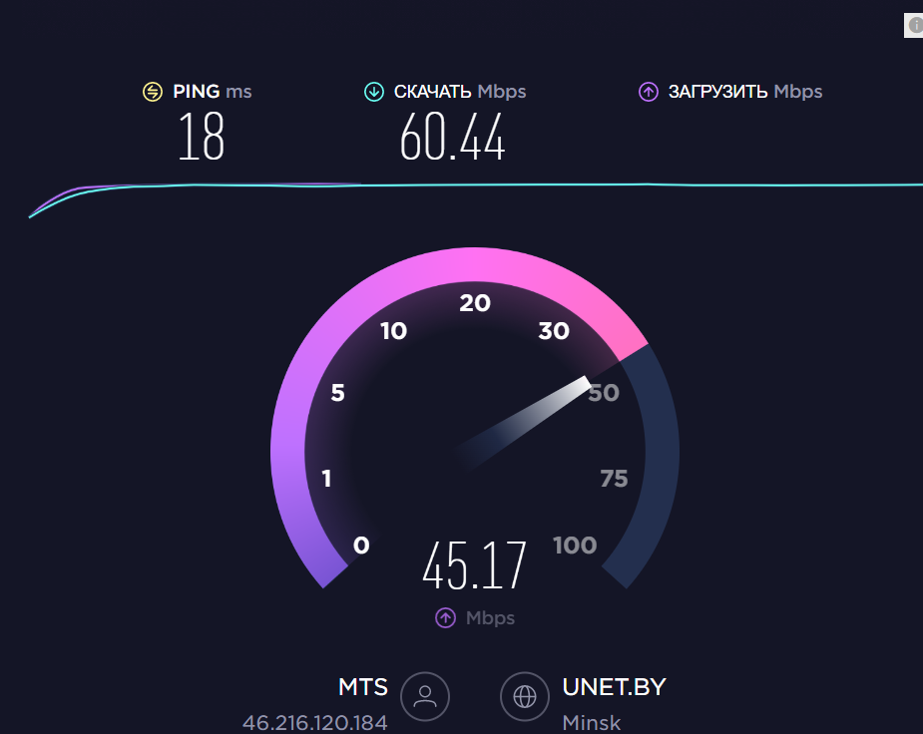Click the yellow ping icon

click(153, 92)
